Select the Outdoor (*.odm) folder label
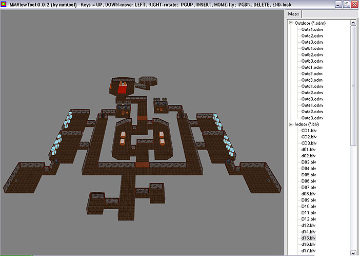Screen dimensions: 359x256 point(310,23)
